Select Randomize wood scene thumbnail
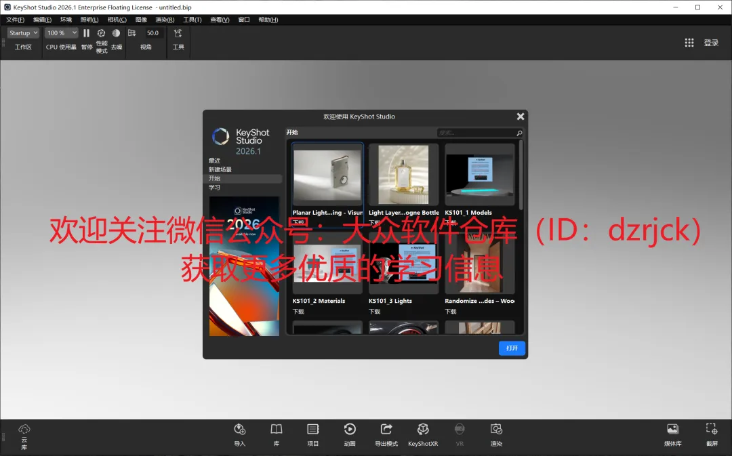The image size is (732, 456). click(480, 264)
